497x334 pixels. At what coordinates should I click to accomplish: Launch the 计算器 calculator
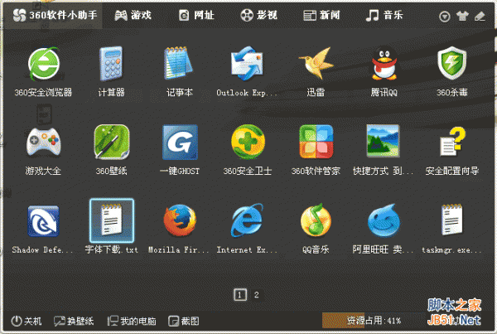111,64
